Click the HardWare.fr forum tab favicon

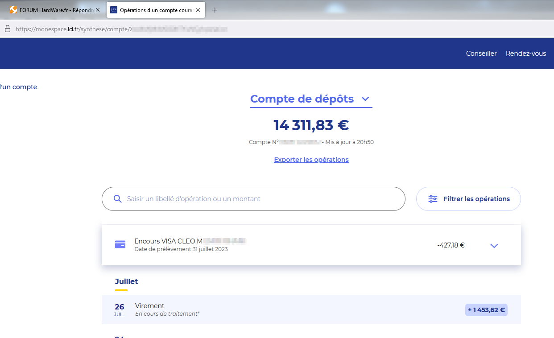pyautogui.click(x=13, y=10)
